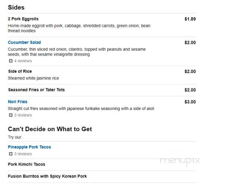Click Fusion Burritos with Spicy Korean Pork
Screen dimensions: 240x186
click(x=47, y=176)
